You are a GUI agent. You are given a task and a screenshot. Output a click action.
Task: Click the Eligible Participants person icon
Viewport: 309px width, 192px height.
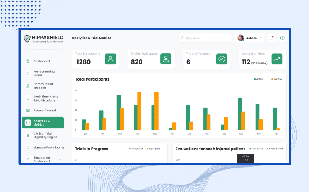click(166, 59)
